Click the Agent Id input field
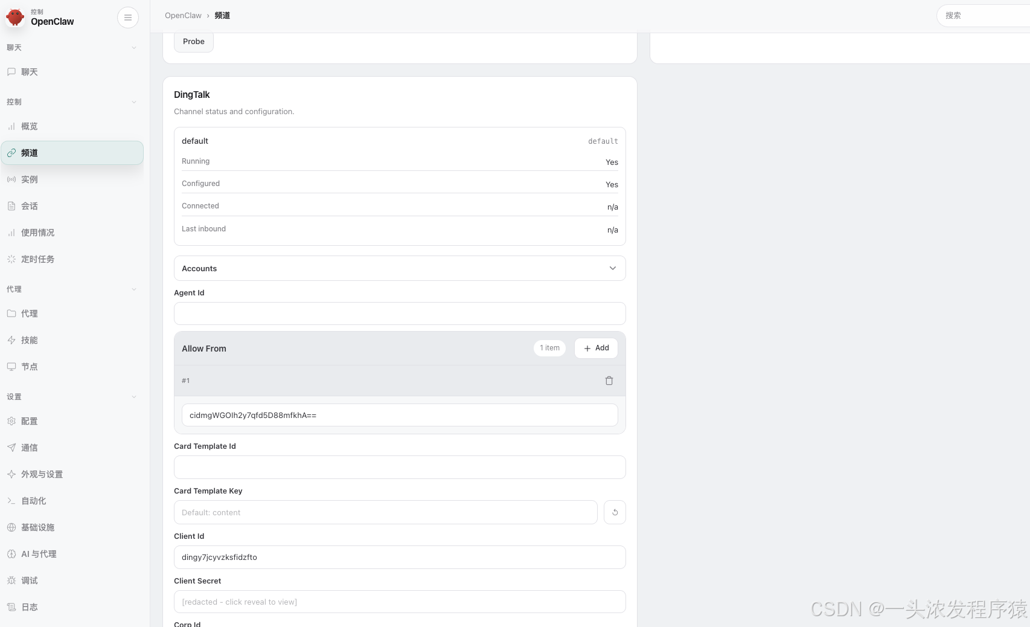The image size is (1030, 627). pyautogui.click(x=400, y=313)
